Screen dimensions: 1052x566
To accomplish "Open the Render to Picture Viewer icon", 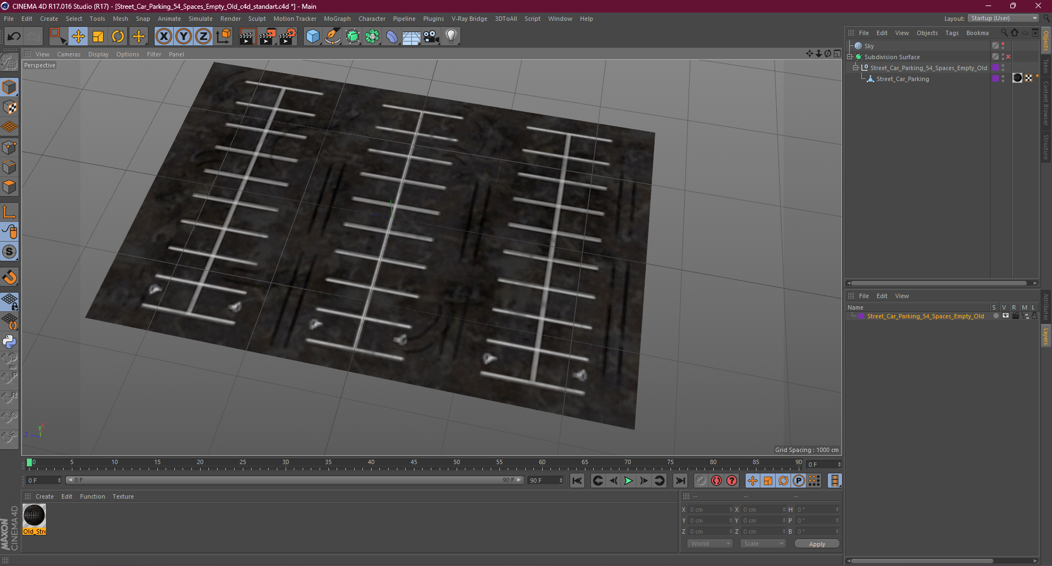I will pyautogui.click(x=268, y=37).
